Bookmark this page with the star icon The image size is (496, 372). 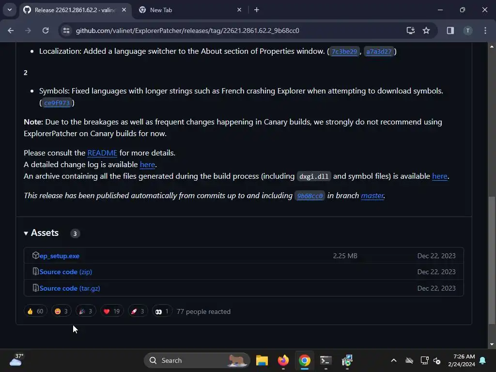pyautogui.click(x=426, y=31)
